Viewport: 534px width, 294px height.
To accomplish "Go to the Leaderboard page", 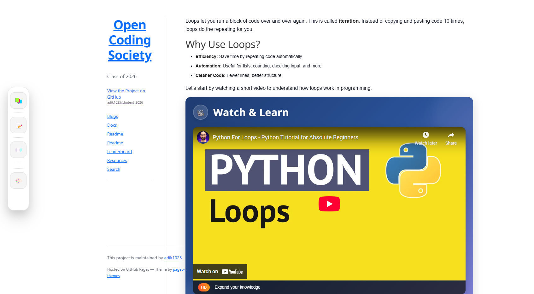I will (x=120, y=152).
